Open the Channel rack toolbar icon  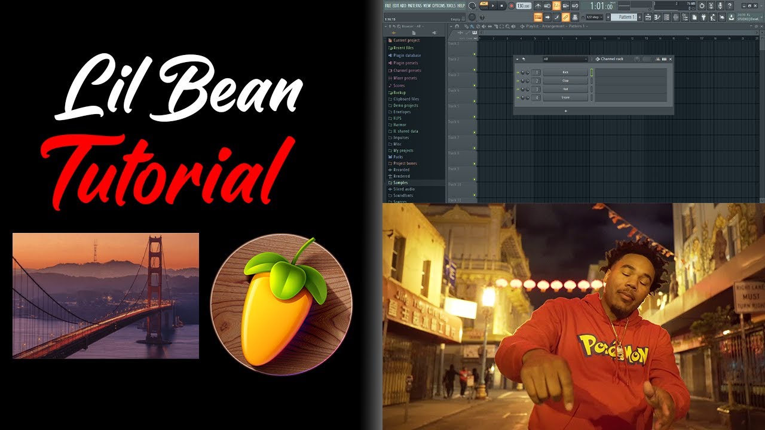pos(666,17)
